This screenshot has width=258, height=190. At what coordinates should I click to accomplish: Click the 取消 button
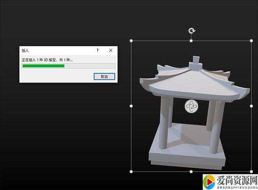(104, 76)
